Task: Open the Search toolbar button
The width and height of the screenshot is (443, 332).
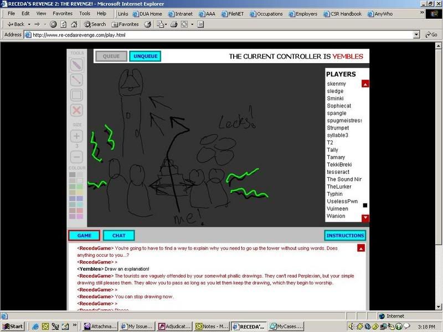Action: tap(95, 24)
